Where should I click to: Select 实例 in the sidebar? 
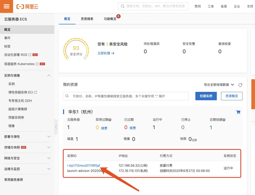[12, 84]
